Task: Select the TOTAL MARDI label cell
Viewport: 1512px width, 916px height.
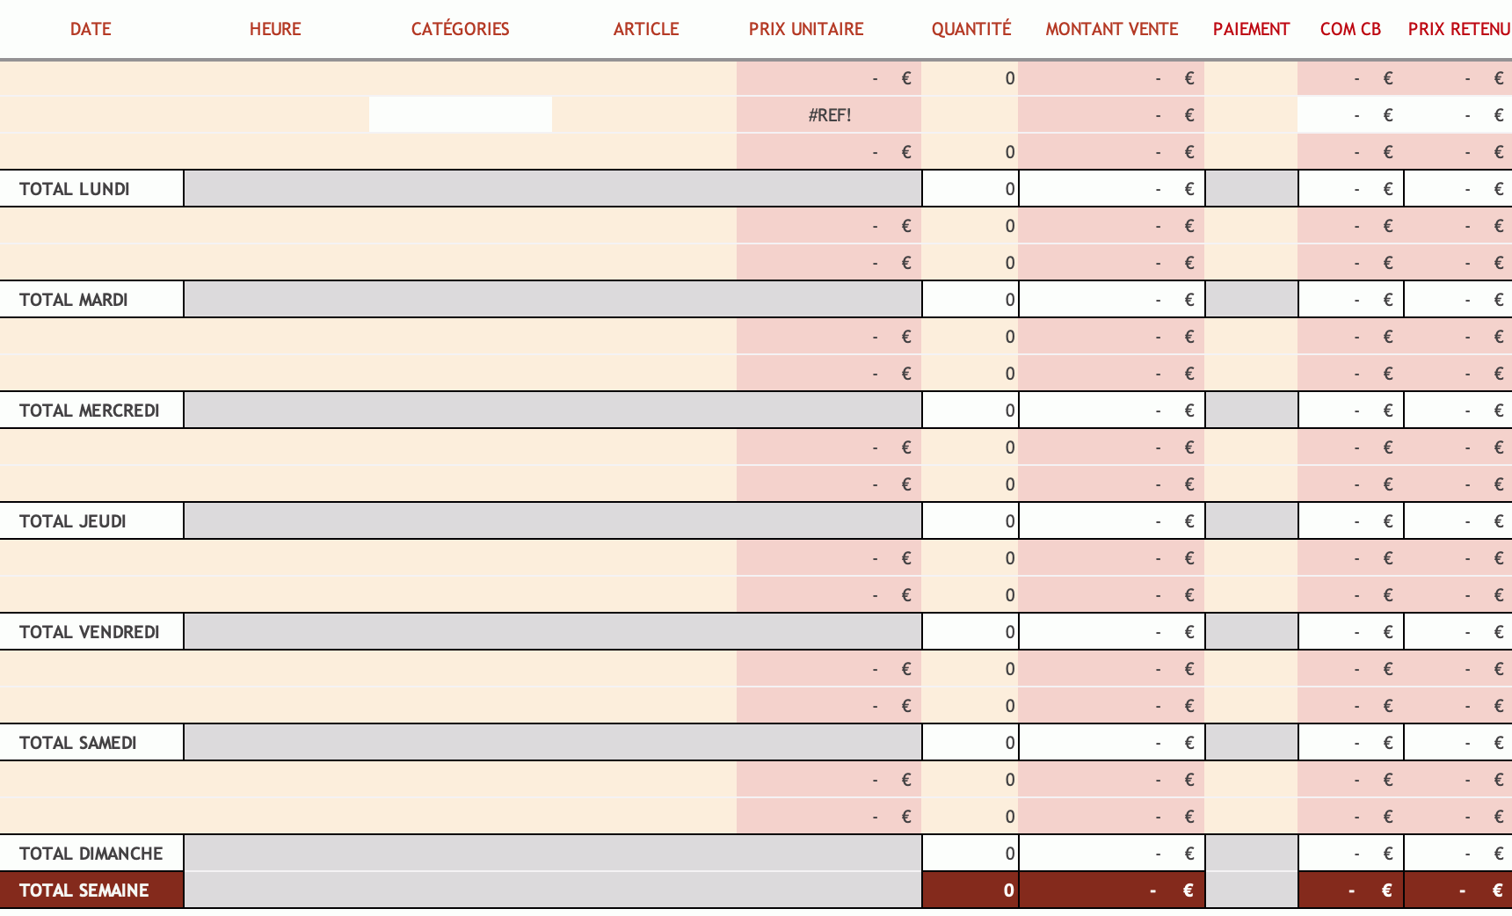Action: (91, 300)
